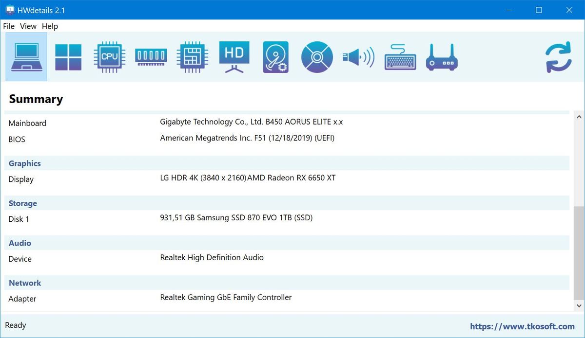Click the Summary heading

tap(36, 99)
